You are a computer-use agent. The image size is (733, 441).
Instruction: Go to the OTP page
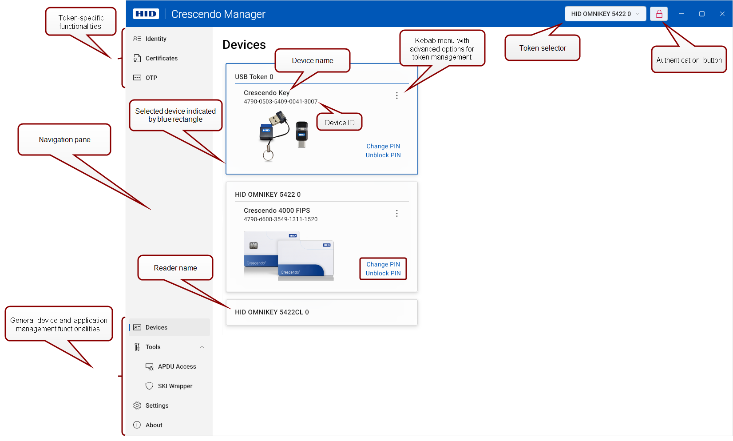[x=169, y=78]
